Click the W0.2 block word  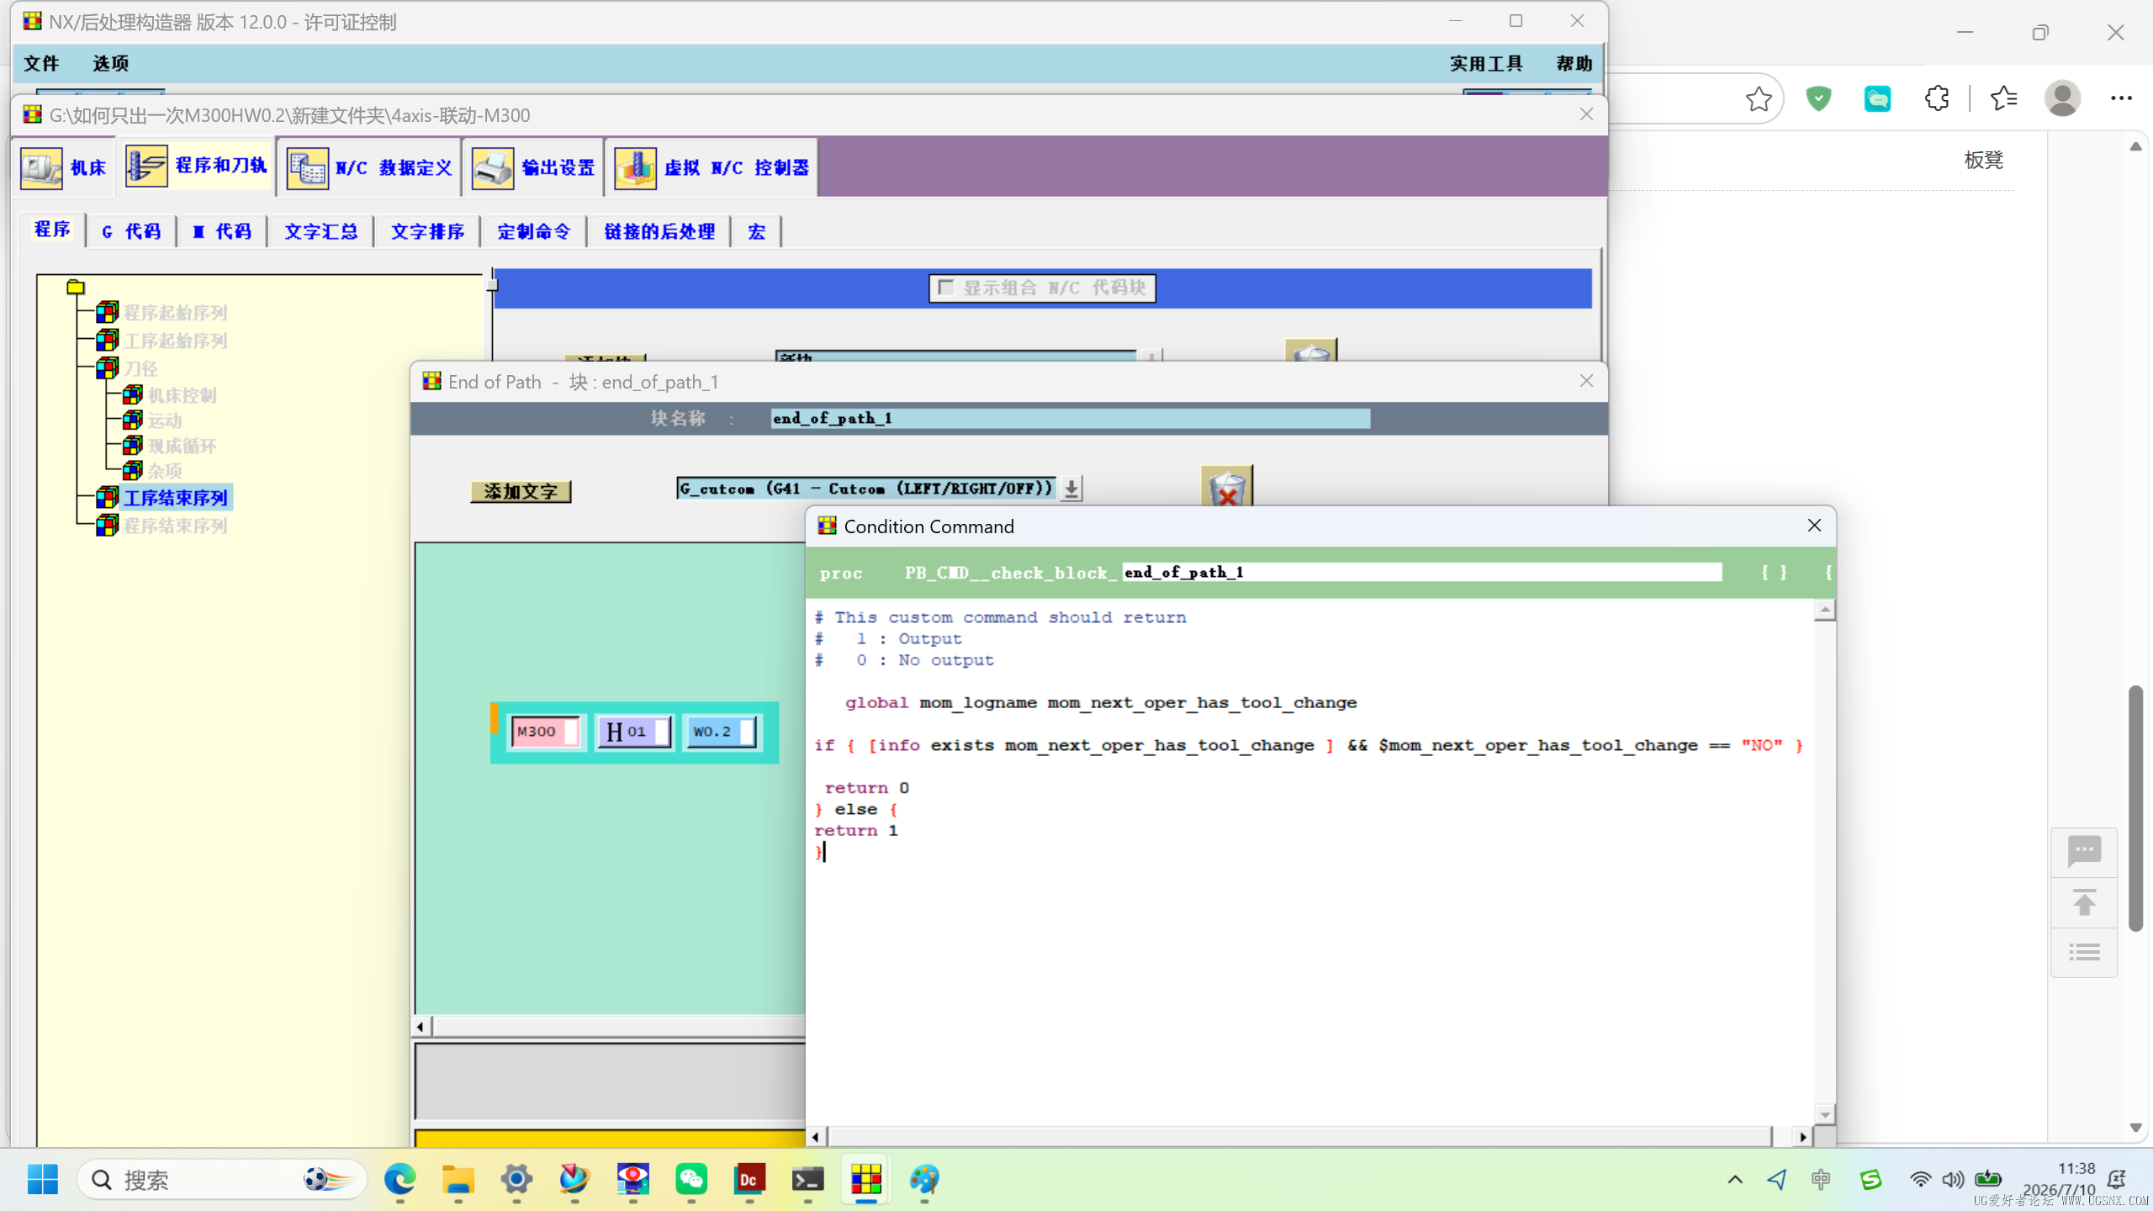click(x=722, y=732)
